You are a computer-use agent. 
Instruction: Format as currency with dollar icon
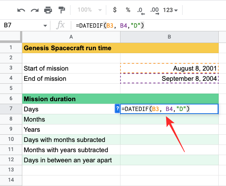pyautogui.click(x=115, y=10)
